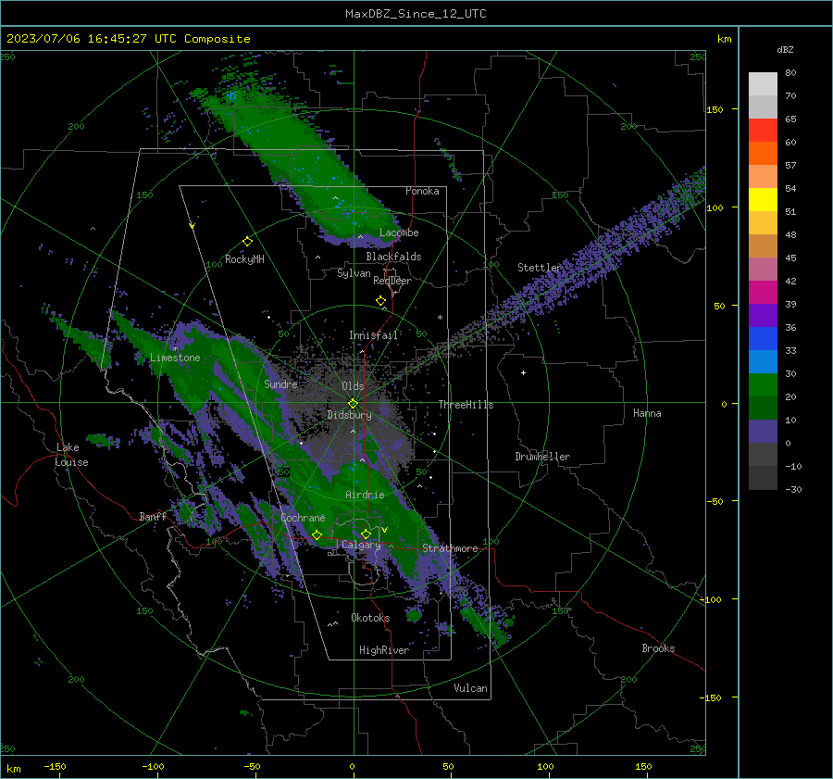Select the yellow radar site marker at Olds
This screenshot has height=779, width=833.
point(354,404)
